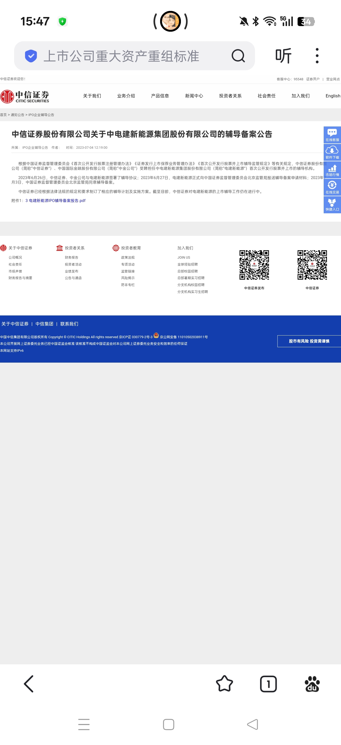The image size is (341, 745).
Task: Click 总部校园招聘 footer link
Action: (188, 271)
